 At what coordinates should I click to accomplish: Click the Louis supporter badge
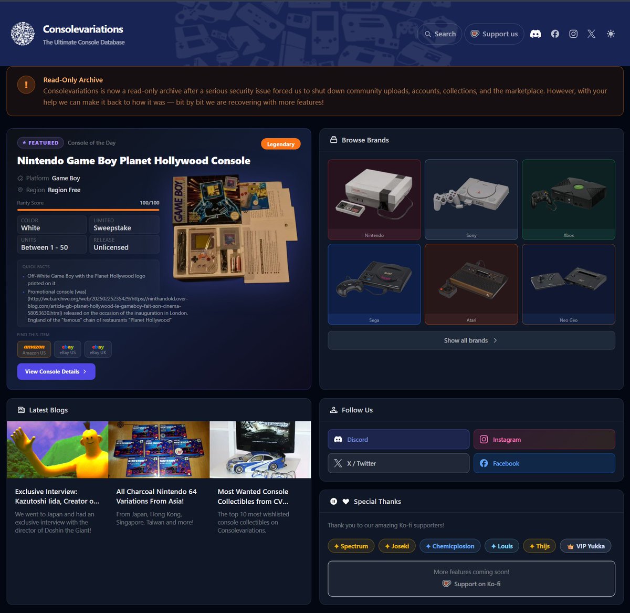[502, 546]
